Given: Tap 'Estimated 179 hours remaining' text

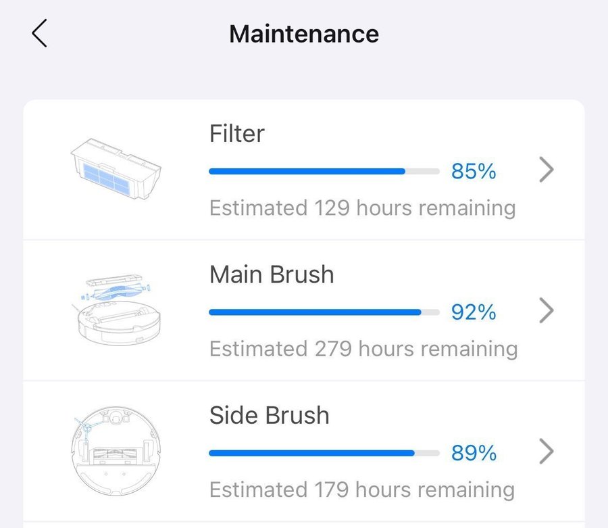Looking at the screenshot, I should tap(362, 490).
